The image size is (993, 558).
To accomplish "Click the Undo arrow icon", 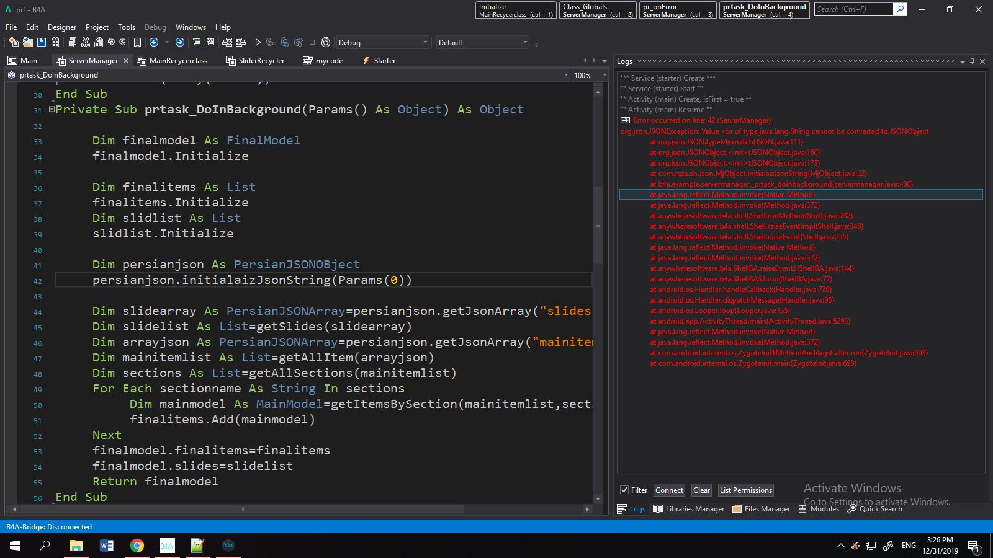I will click(111, 42).
